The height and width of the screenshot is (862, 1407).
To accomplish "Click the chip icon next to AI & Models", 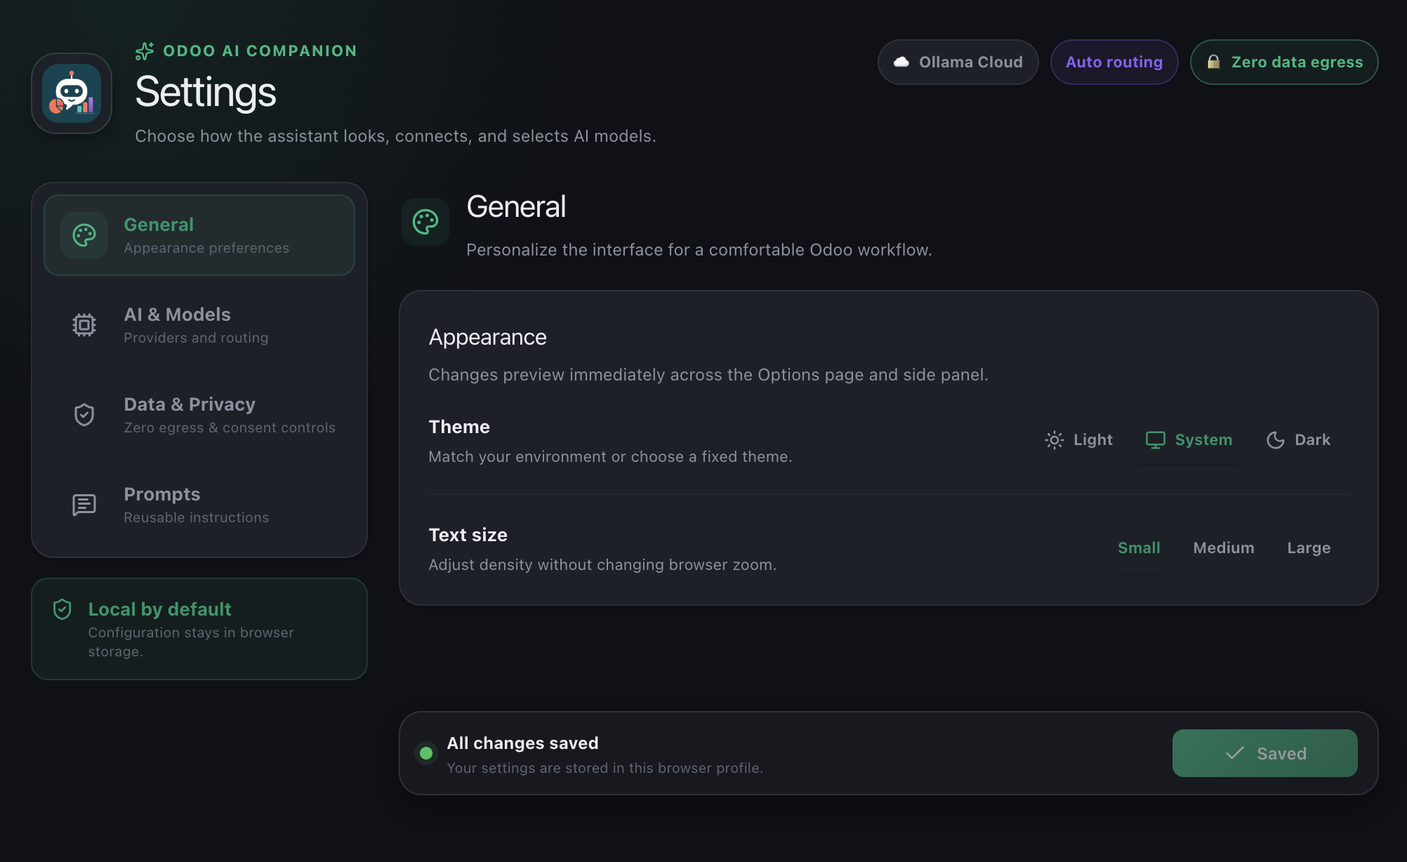I will [84, 325].
